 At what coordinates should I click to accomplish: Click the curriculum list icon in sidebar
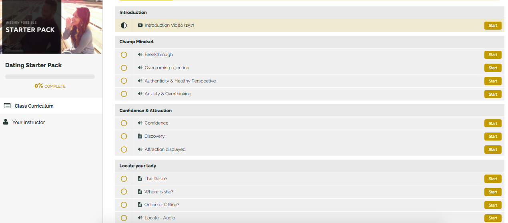pyautogui.click(x=7, y=106)
